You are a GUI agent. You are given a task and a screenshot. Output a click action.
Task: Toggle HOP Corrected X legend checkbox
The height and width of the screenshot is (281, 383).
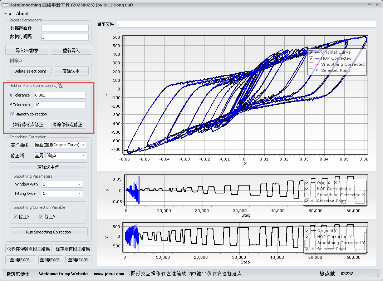pos(306,189)
